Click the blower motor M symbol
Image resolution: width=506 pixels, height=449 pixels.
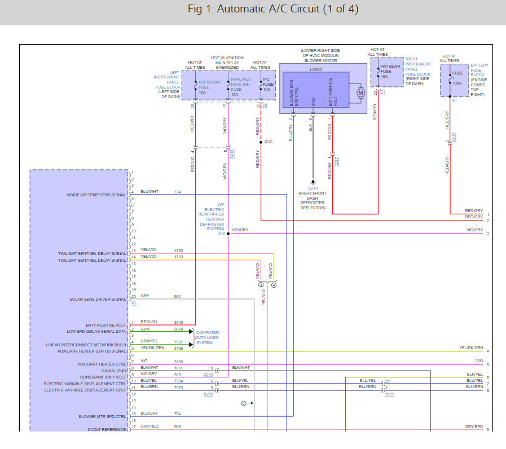click(361, 93)
